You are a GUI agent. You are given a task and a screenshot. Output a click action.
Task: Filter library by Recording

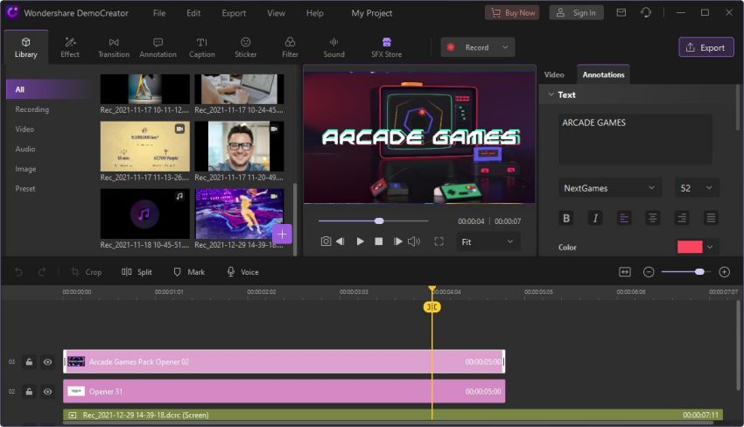[x=32, y=109]
